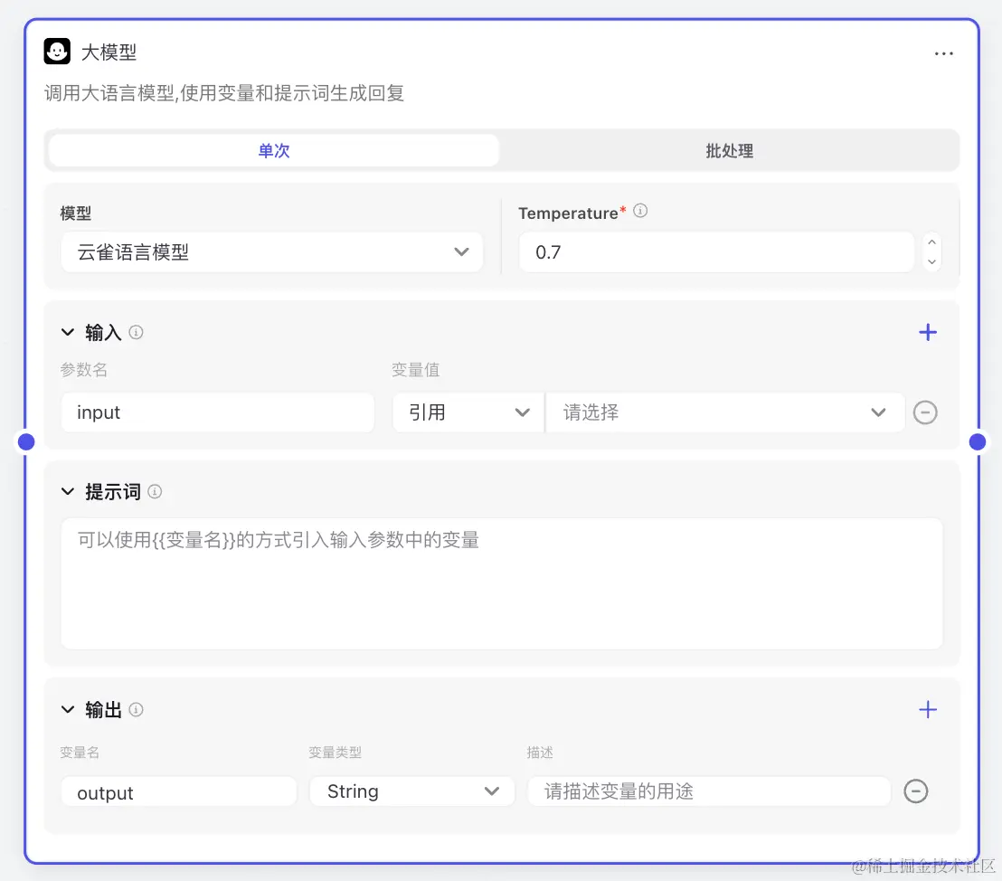
Task: Click the 变量值 column header
Action: pos(415,370)
